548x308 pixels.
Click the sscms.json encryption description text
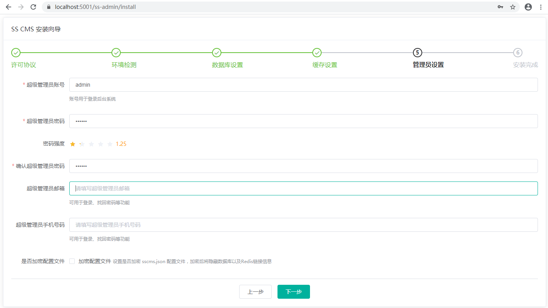pos(192,262)
